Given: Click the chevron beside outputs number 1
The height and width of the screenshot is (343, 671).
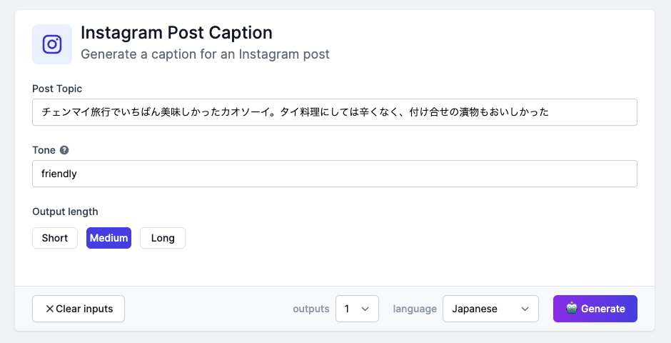Looking at the screenshot, I should tap(365, 309).
